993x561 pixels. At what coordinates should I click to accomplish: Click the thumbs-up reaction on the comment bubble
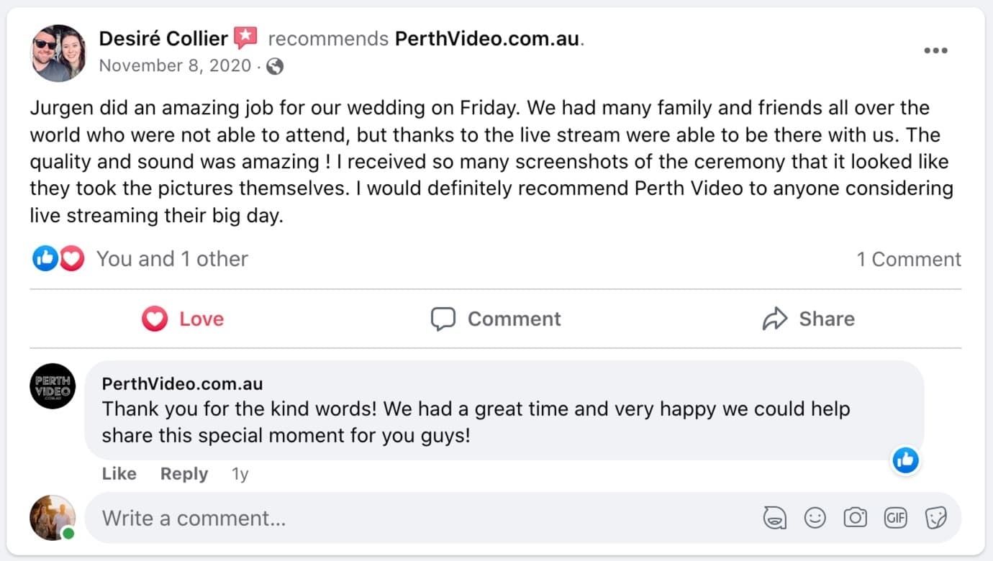[905, 460]
